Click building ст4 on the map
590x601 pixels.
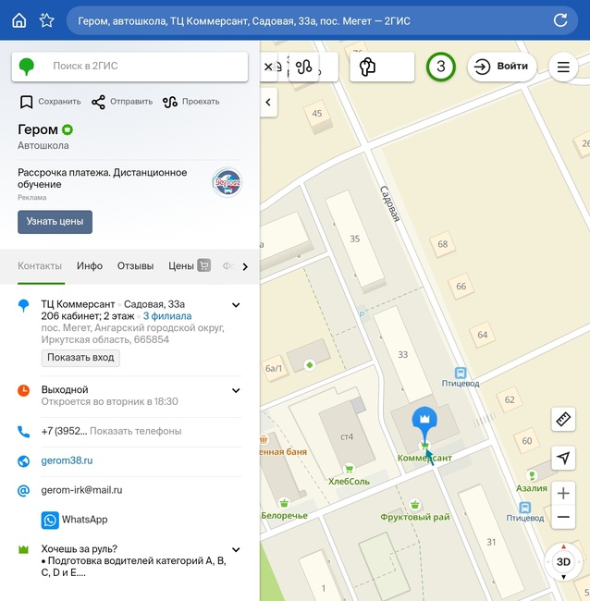pos(347,436)
